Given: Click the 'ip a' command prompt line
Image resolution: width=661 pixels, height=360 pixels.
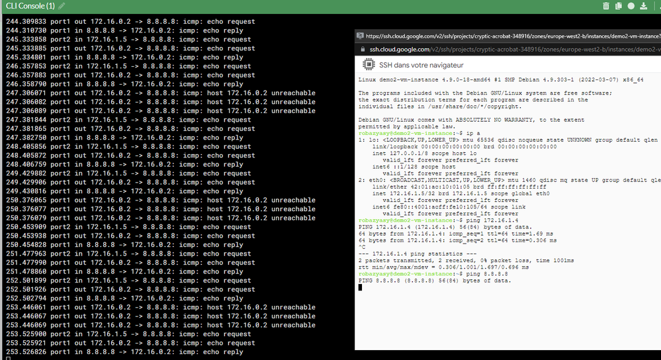Looking at the screenshot, I should [x=419, y=133].
